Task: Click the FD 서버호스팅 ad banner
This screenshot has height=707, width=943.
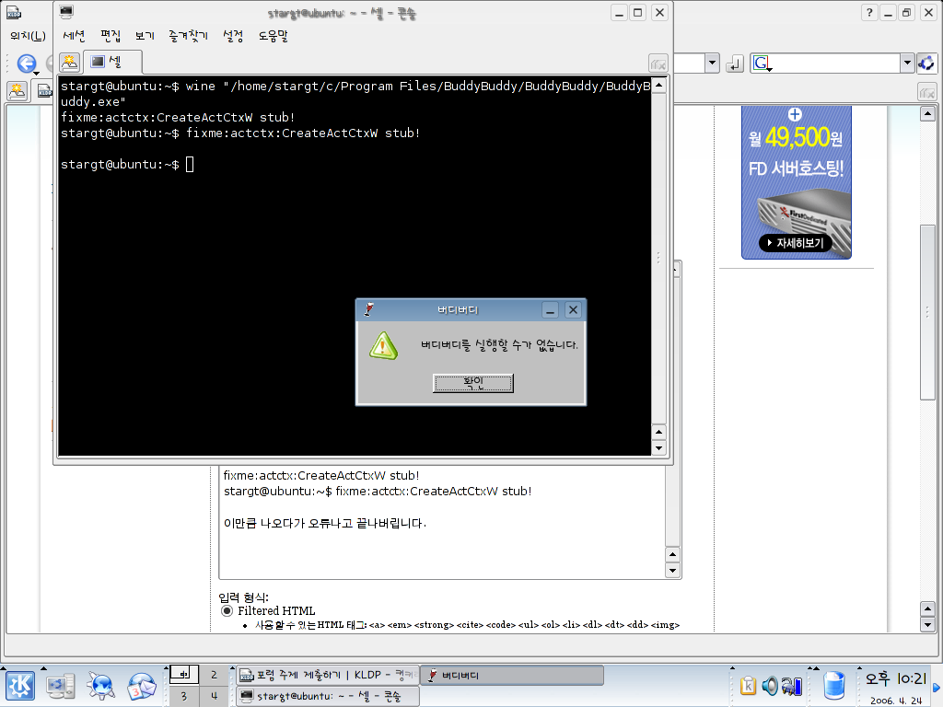Action: click(797, 183)
